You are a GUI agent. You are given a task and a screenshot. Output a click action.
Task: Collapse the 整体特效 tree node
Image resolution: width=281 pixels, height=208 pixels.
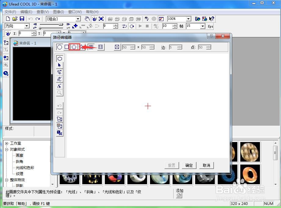click(x=7, y=180)
